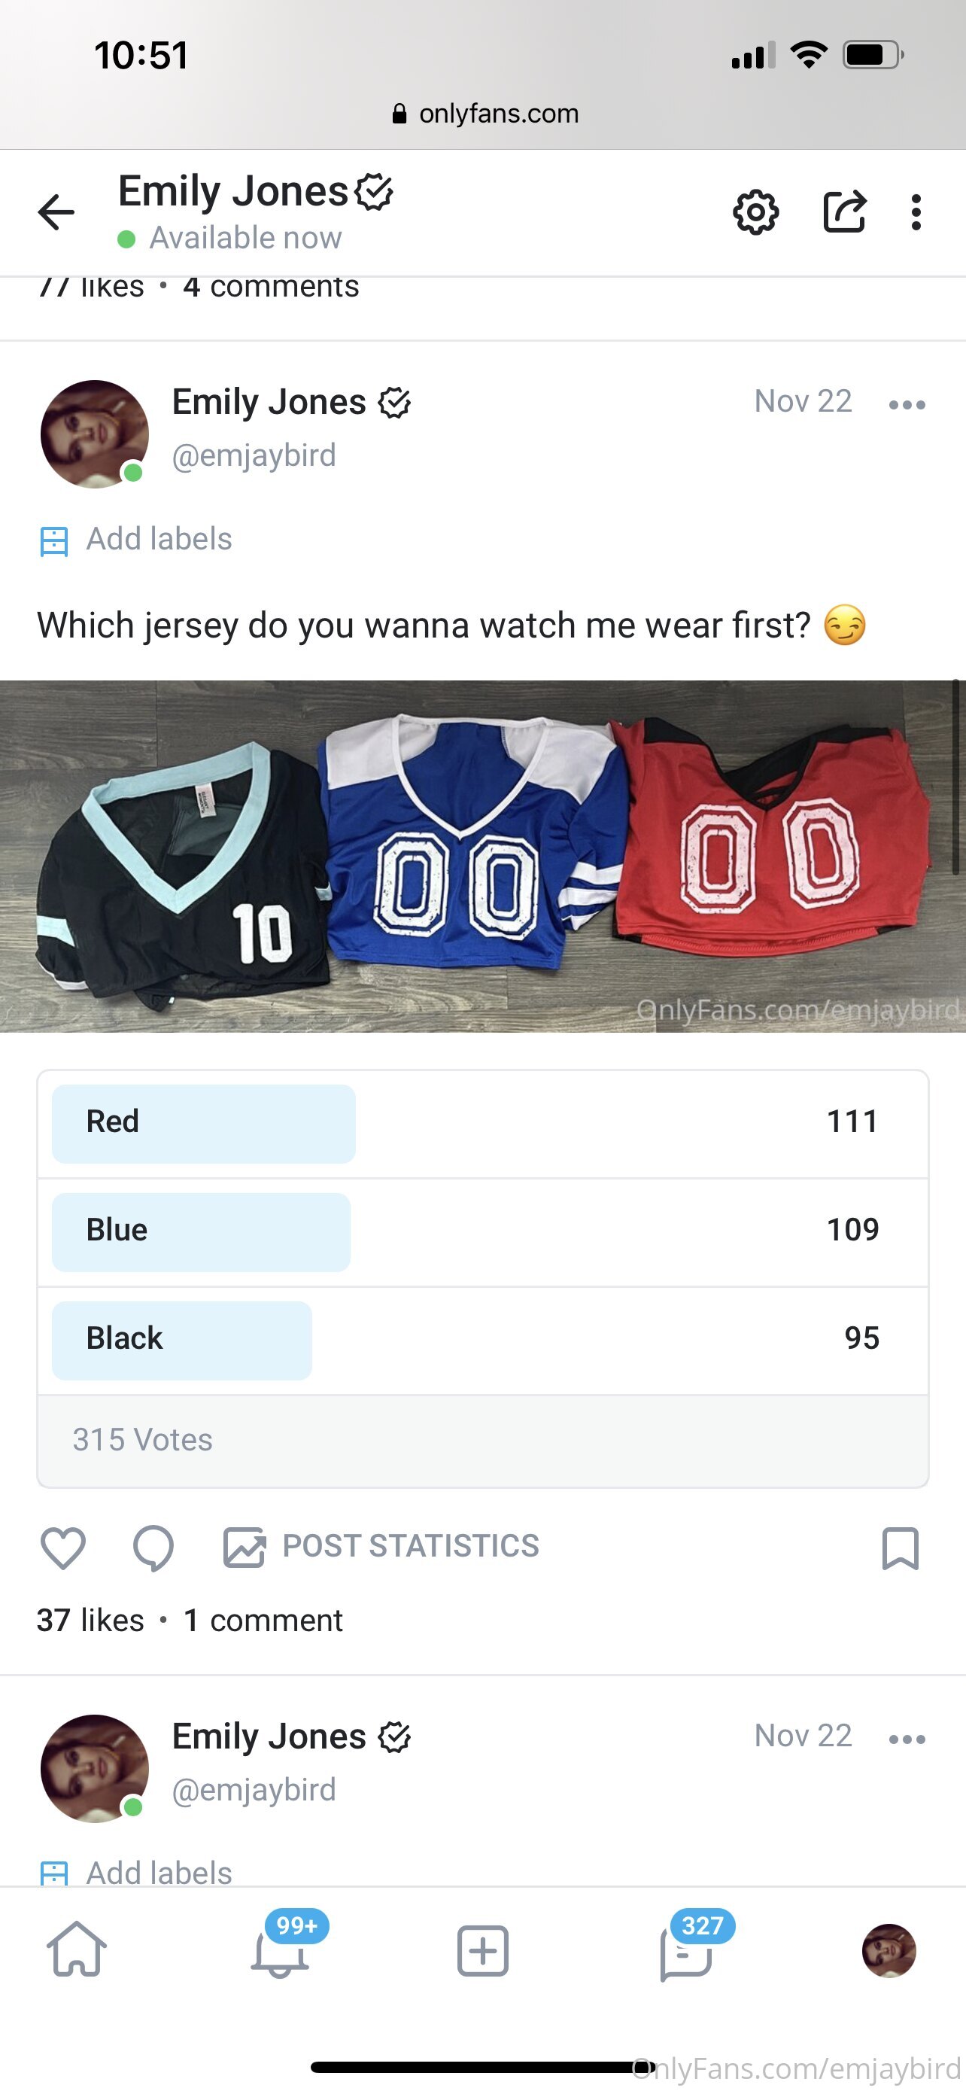
Task: Open notifications bell with 99+ badge
Action: tap(280, 1949)
